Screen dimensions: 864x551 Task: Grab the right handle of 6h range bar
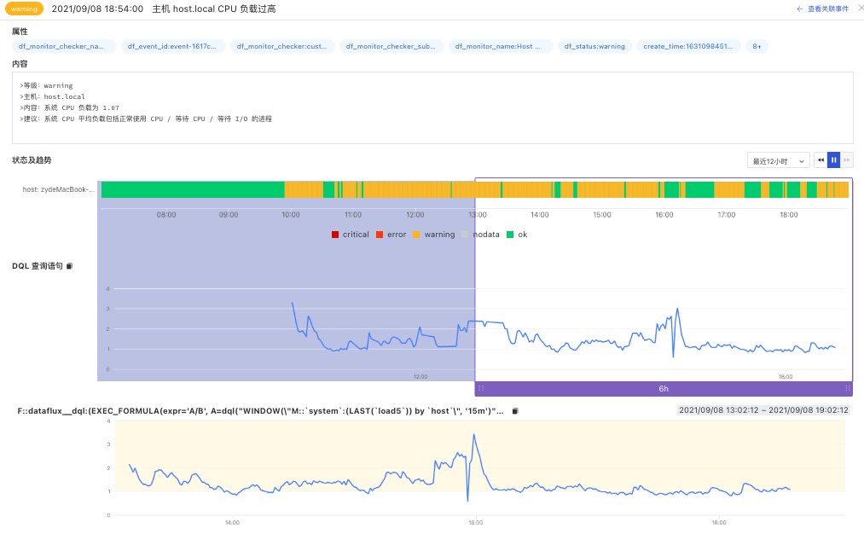(848, 388)
